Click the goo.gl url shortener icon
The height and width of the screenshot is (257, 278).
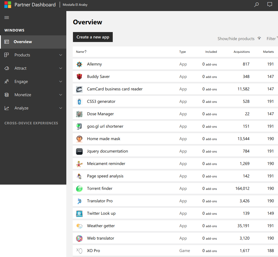click(x=79, y=126)
